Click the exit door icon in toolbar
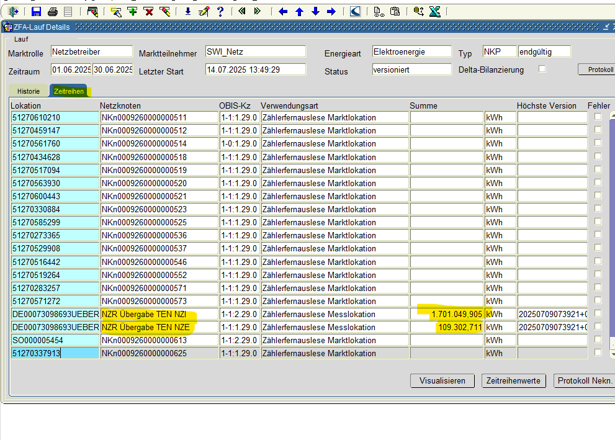The width and height of the screenshot is (615, 440). (14, 11)
